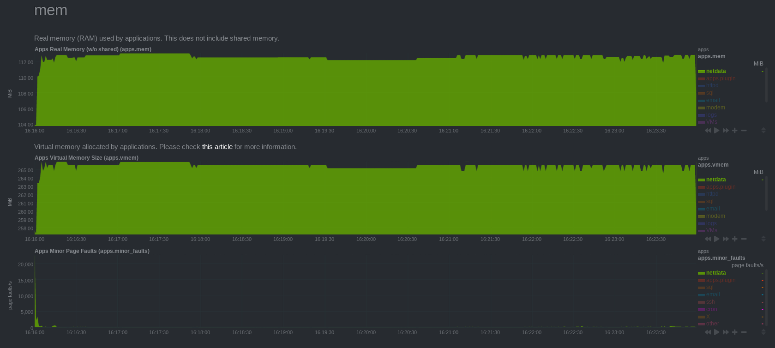Grab the apps.vmem chart resize handle
The width and height of the screenshot is (775, 348).
pyautogui.click(x=763, y=239)
